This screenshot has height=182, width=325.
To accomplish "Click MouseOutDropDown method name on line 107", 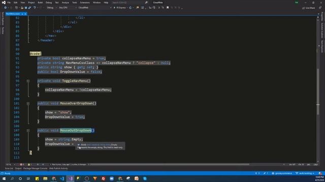I will 76,130.
